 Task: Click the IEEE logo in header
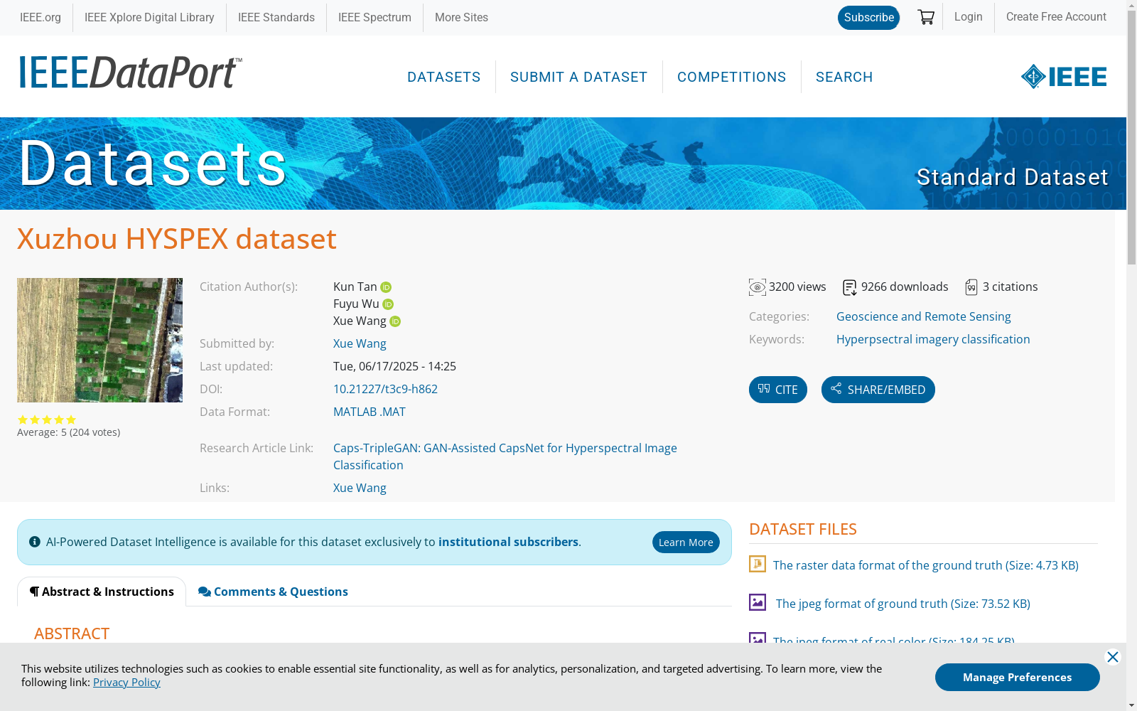1064,76
